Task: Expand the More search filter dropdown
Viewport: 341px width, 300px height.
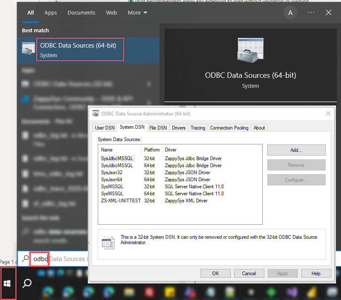Action: (137, 12)
